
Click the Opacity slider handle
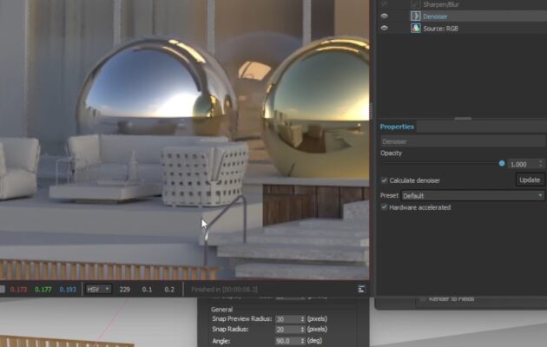click(502, 163)
